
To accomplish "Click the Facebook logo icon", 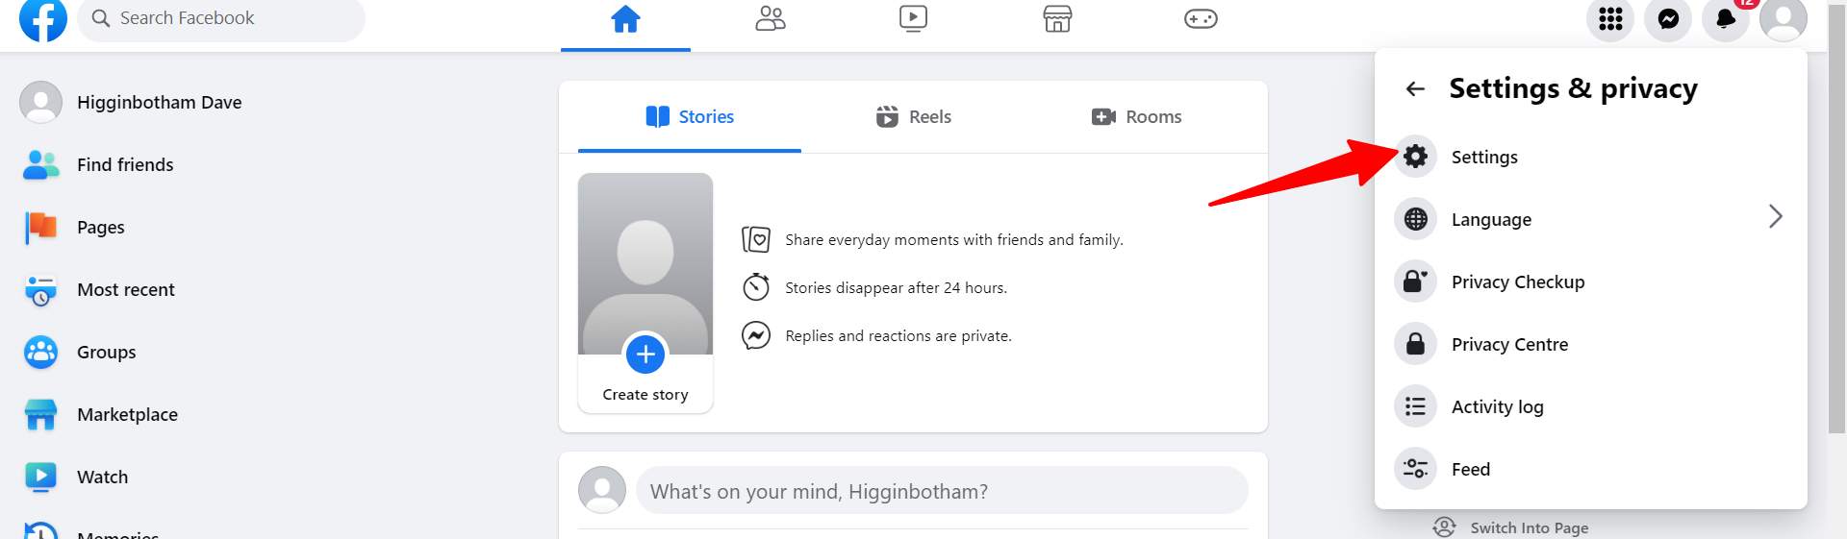I will point(43,19).
